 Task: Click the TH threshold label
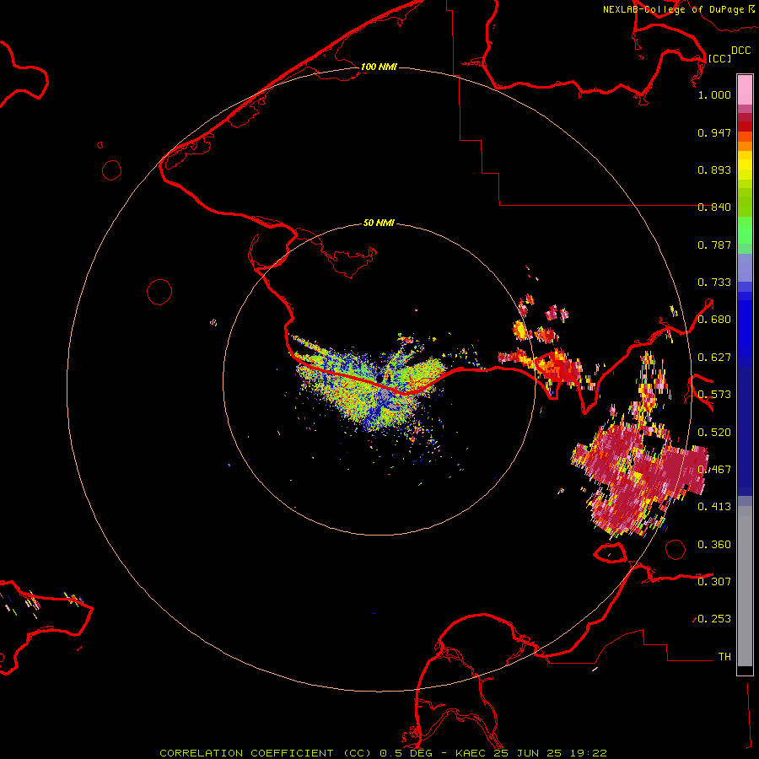(724, 657)
